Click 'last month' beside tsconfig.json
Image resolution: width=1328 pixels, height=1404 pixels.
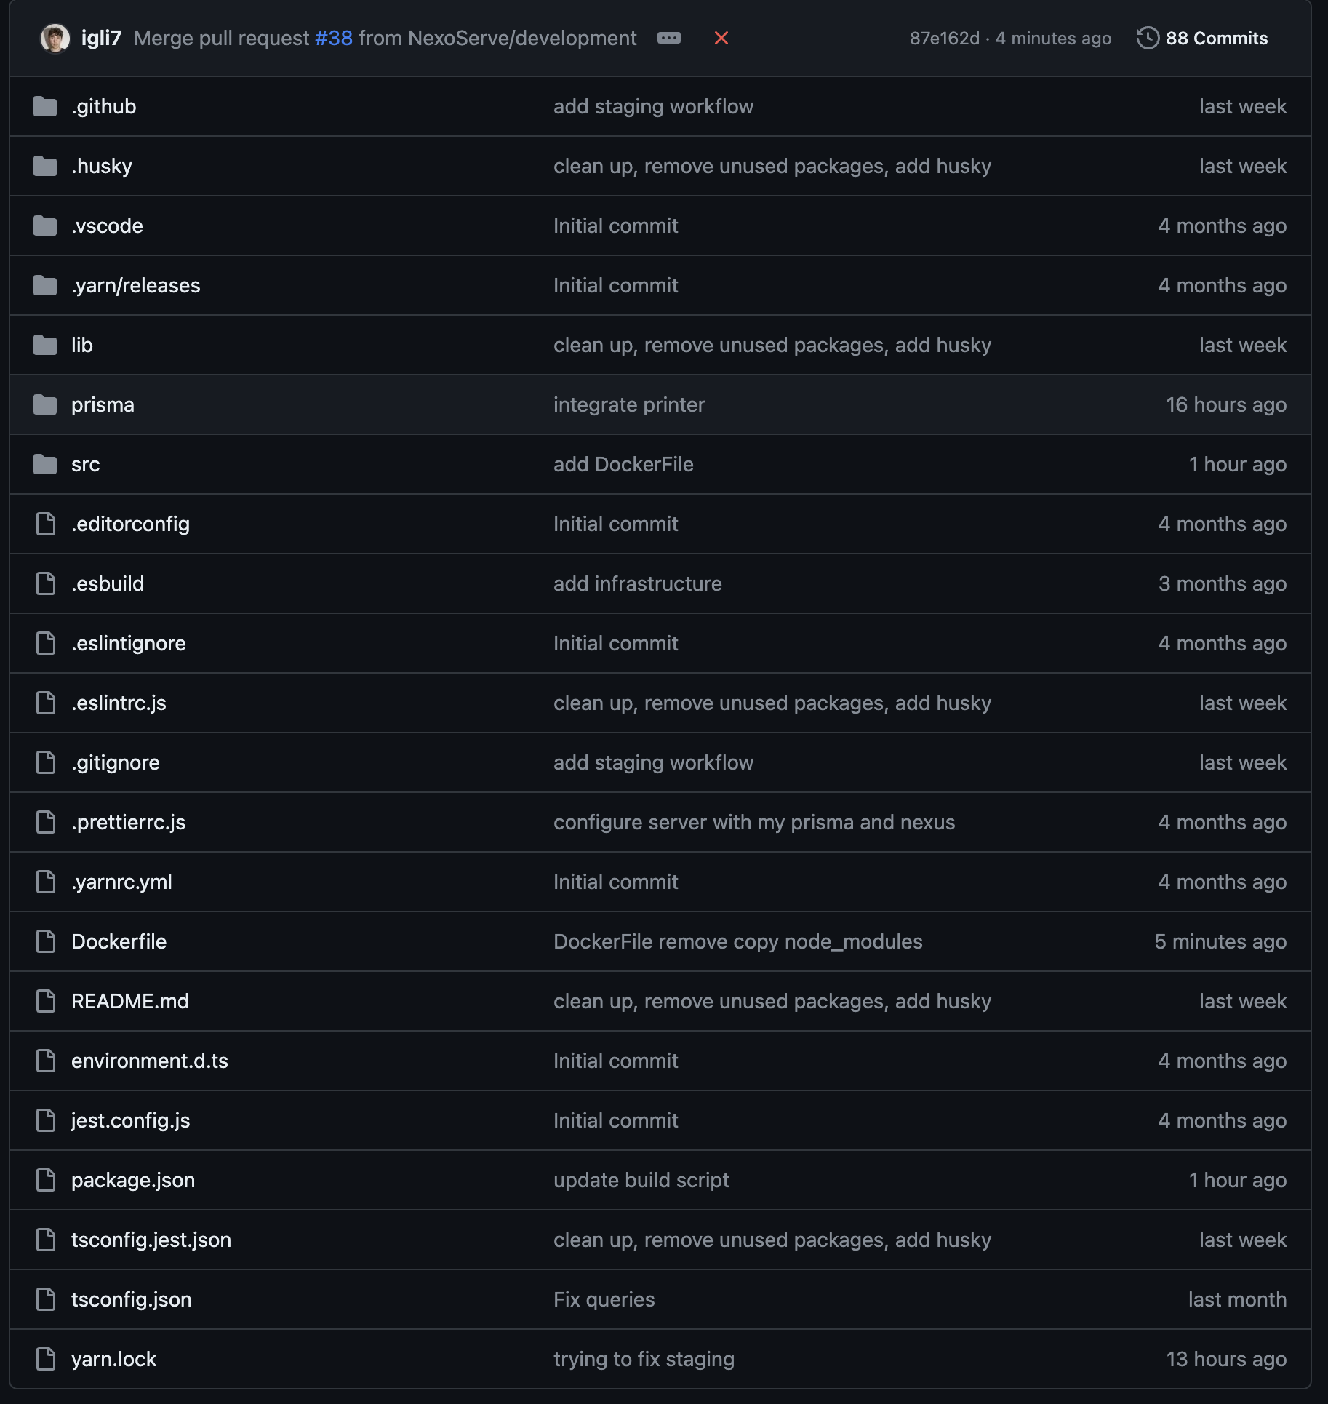[x=1236, y=1299]
